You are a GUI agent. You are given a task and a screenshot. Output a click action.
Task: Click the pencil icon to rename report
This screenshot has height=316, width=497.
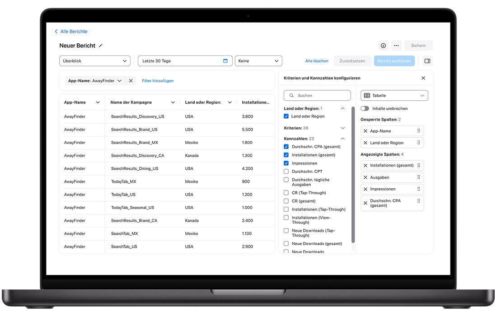(101, 46)
